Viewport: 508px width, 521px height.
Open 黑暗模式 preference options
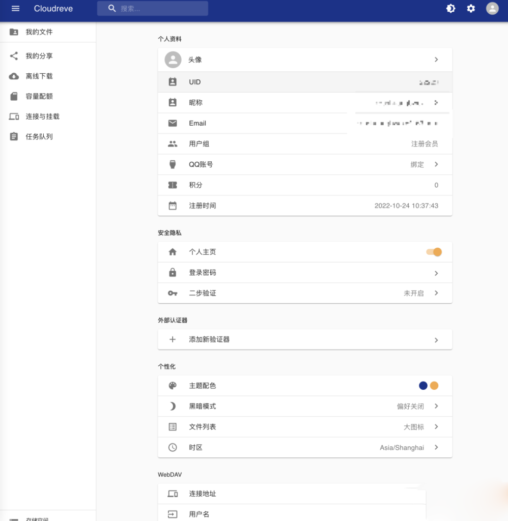436,406
